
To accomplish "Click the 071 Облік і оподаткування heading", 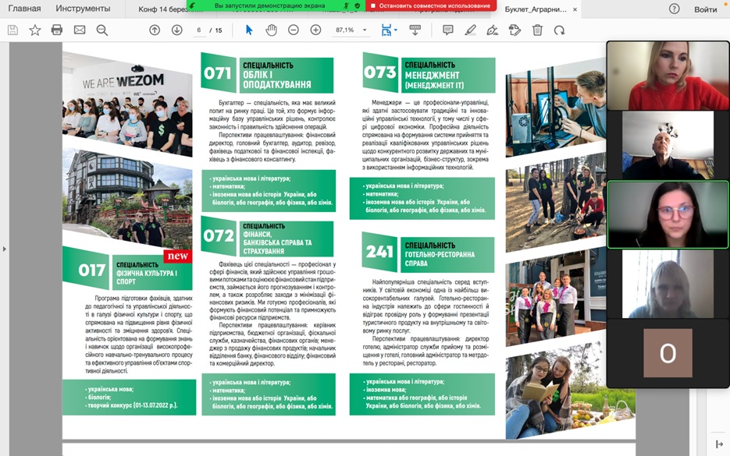I will [267, 73].
